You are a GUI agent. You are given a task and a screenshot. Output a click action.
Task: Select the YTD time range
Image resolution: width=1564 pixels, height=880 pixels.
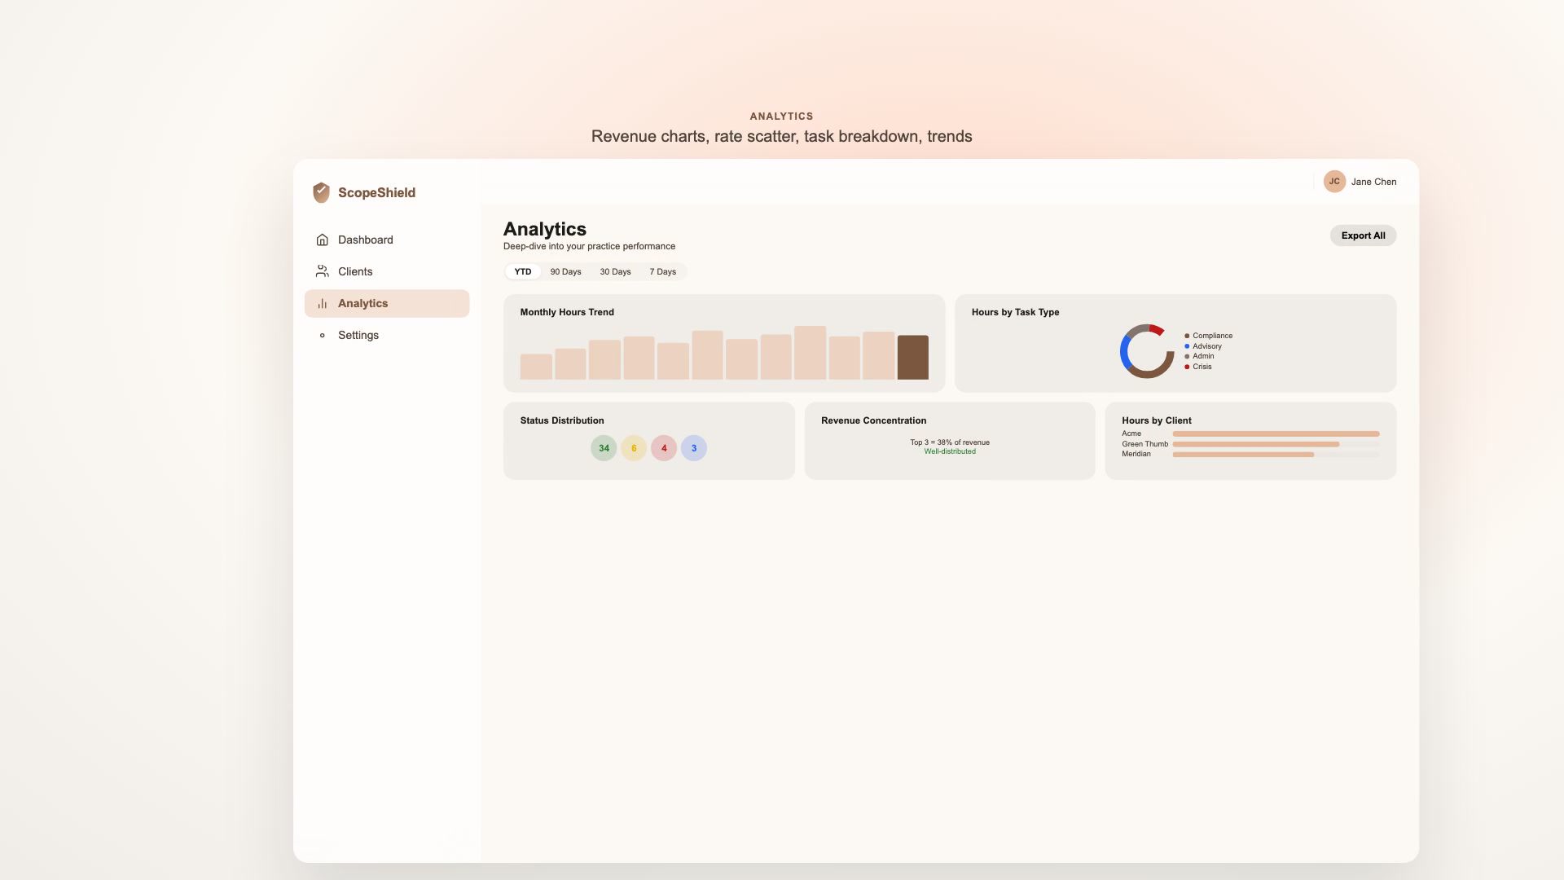[522, 272]
